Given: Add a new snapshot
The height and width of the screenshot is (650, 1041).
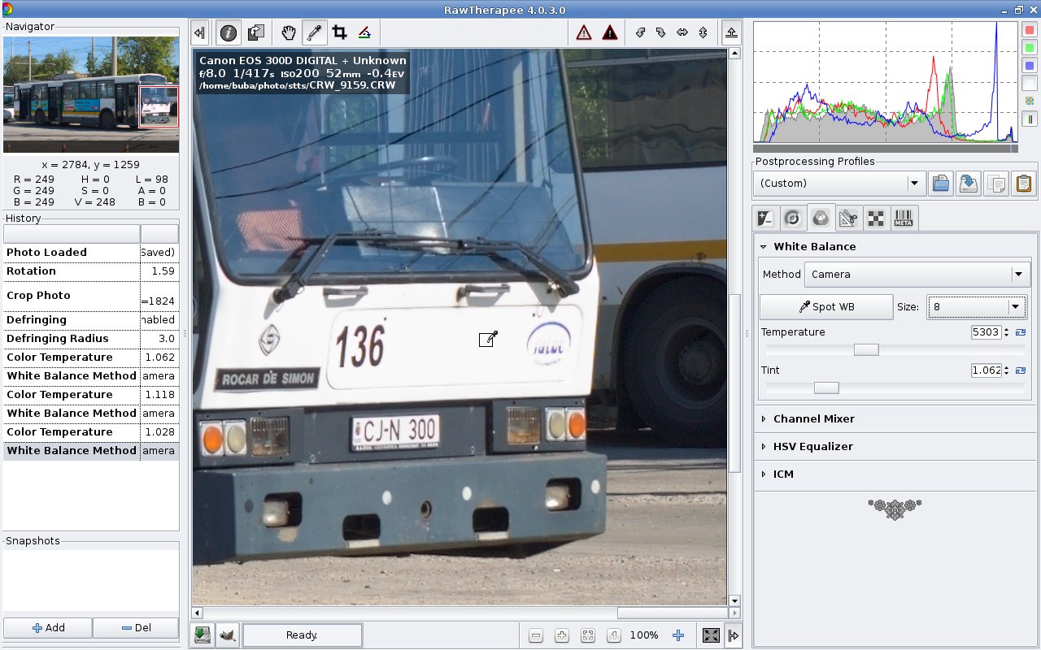Looking at the screenshot, I should pyautogui.click(x=48, y=628).
